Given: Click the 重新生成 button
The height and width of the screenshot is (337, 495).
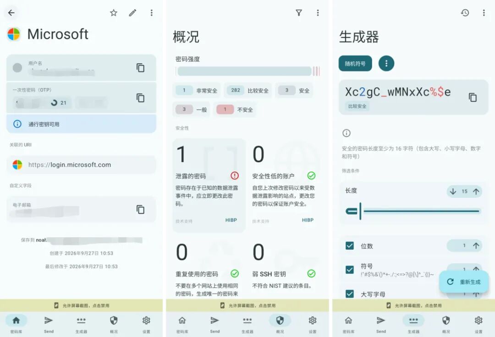Looking at the screenshot, I should pyautogui.click(x=464, y=282).
